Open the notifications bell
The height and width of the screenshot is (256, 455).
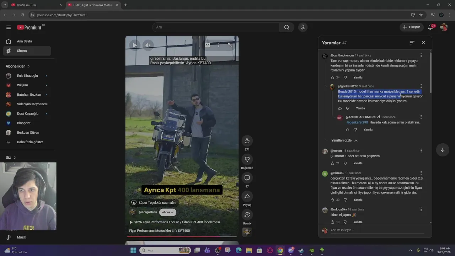tap(430, 27)
